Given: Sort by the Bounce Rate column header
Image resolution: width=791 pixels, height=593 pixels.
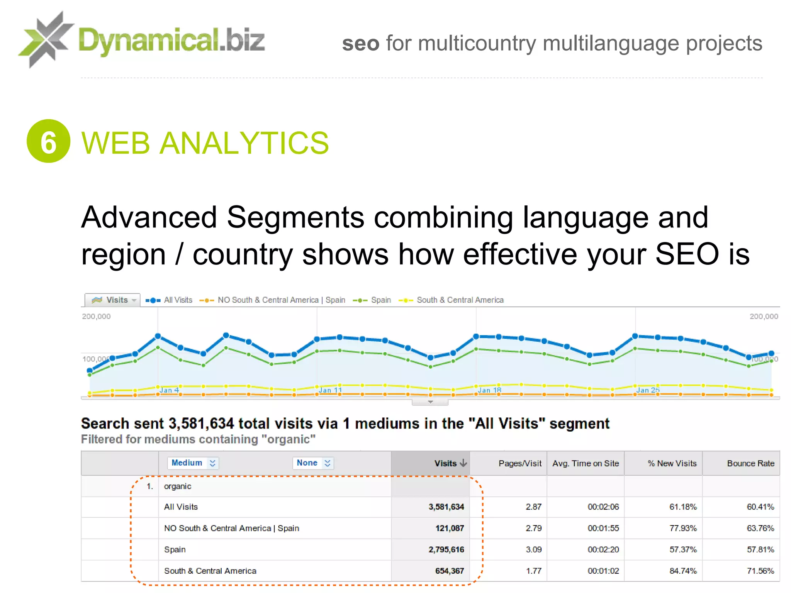Looking at the screenshot, I should coord(741,463).
